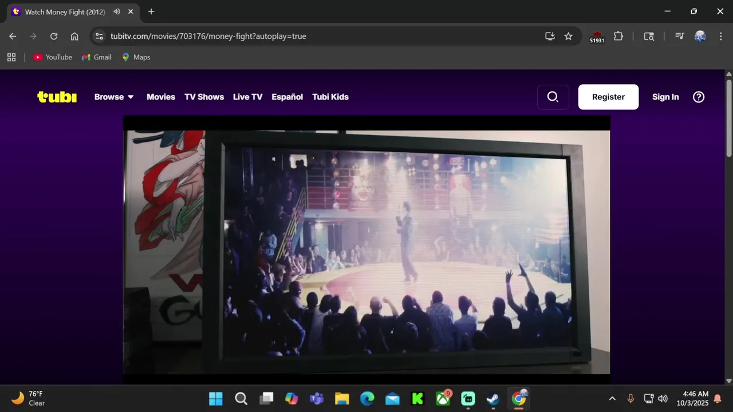Open a new browser tab
The height and width of the screenshot is (412, 733).
pos(151,11)
